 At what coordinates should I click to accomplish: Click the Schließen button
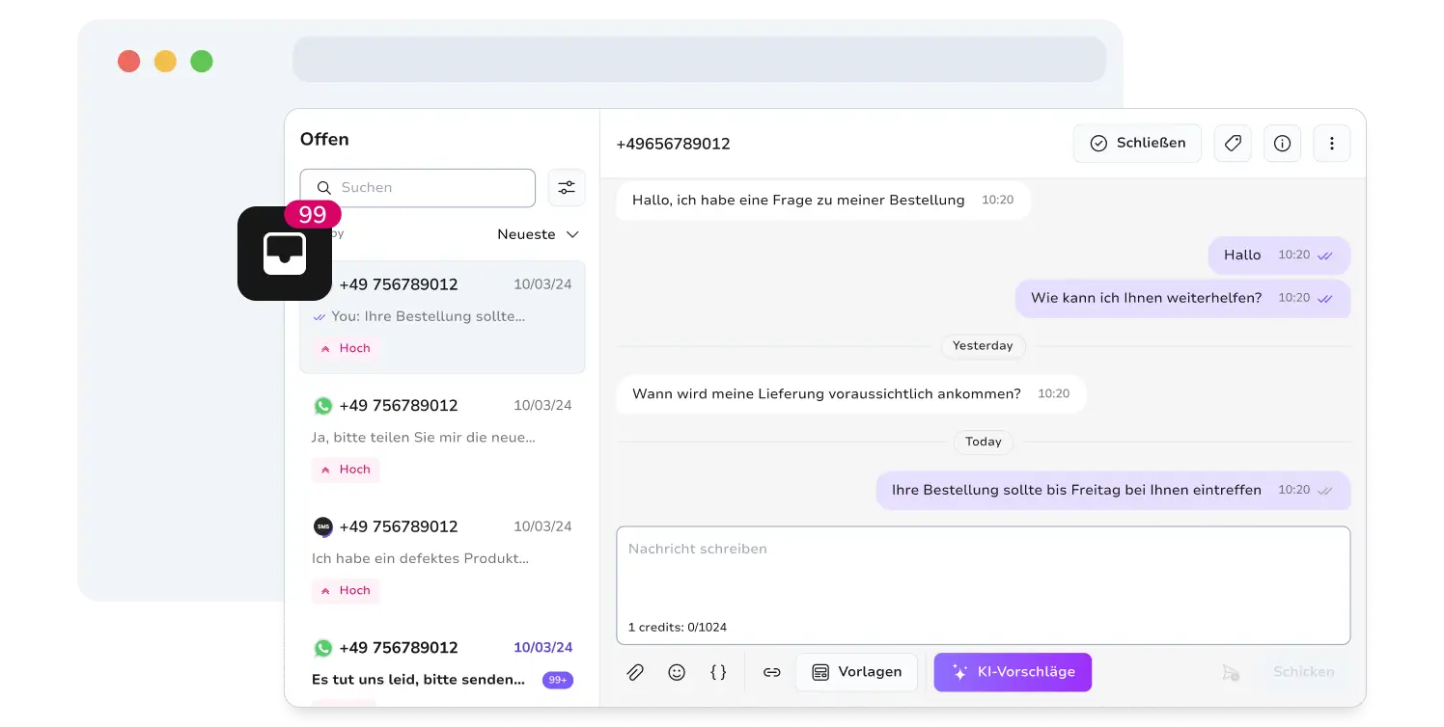coord(1137,144)
